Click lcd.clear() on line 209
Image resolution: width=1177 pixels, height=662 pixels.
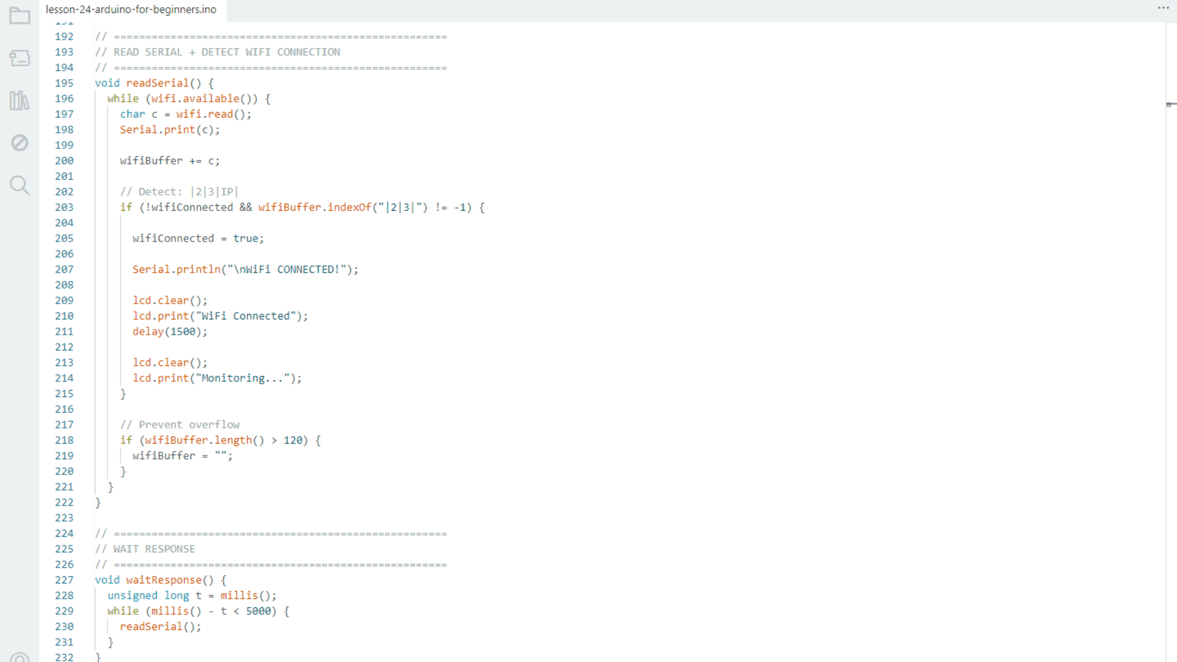pyautogui.click(x=170, y=300)
